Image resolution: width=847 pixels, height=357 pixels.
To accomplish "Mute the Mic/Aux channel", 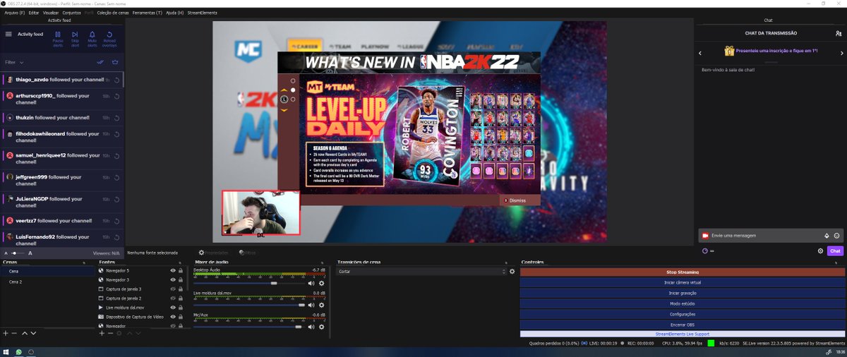I will coord(311,327).
